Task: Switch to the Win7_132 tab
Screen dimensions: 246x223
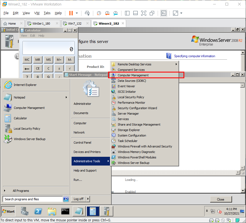Action: (x=75, y=24)
